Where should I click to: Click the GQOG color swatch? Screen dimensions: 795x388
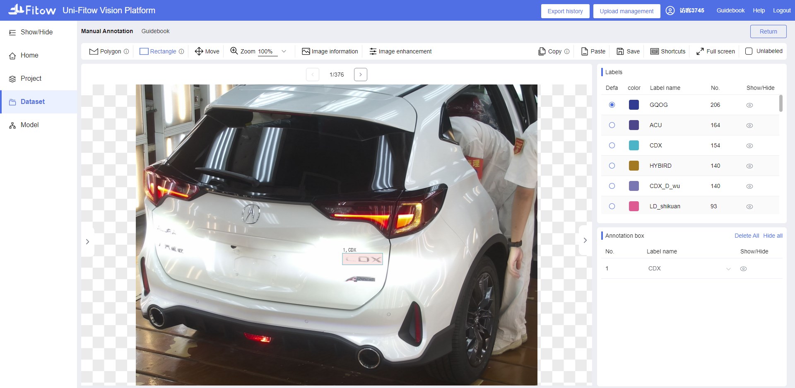pos(634,105)
